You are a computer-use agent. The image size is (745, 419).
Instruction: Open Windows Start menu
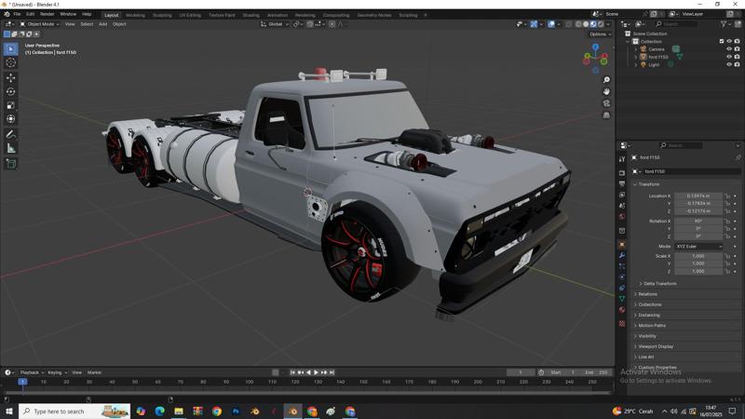point(9,411)
